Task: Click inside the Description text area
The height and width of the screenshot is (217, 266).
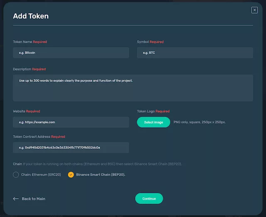Action: [x=133, y=88]
